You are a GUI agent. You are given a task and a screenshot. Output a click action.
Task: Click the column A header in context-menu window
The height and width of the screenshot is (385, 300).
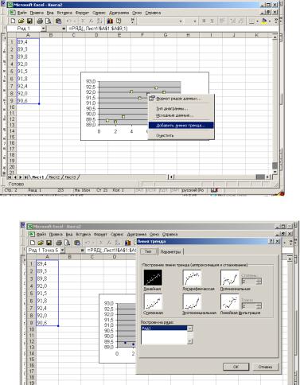pyautogui.click(x=28, y=35)
